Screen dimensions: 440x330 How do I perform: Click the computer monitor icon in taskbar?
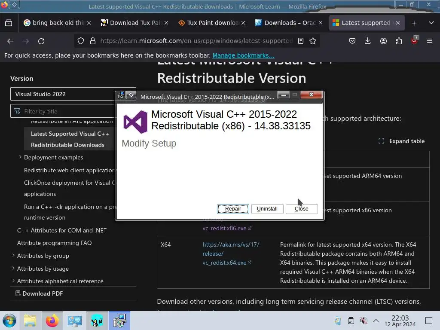pos(74,321)
